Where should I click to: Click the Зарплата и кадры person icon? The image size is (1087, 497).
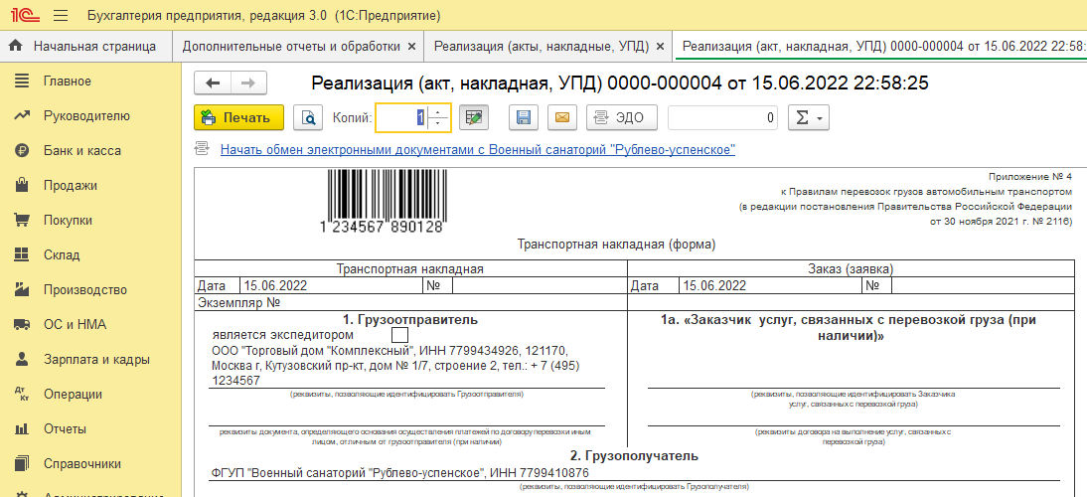22,359
